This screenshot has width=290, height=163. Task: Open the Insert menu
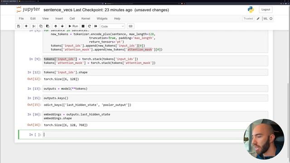click(x=59, y=19)
